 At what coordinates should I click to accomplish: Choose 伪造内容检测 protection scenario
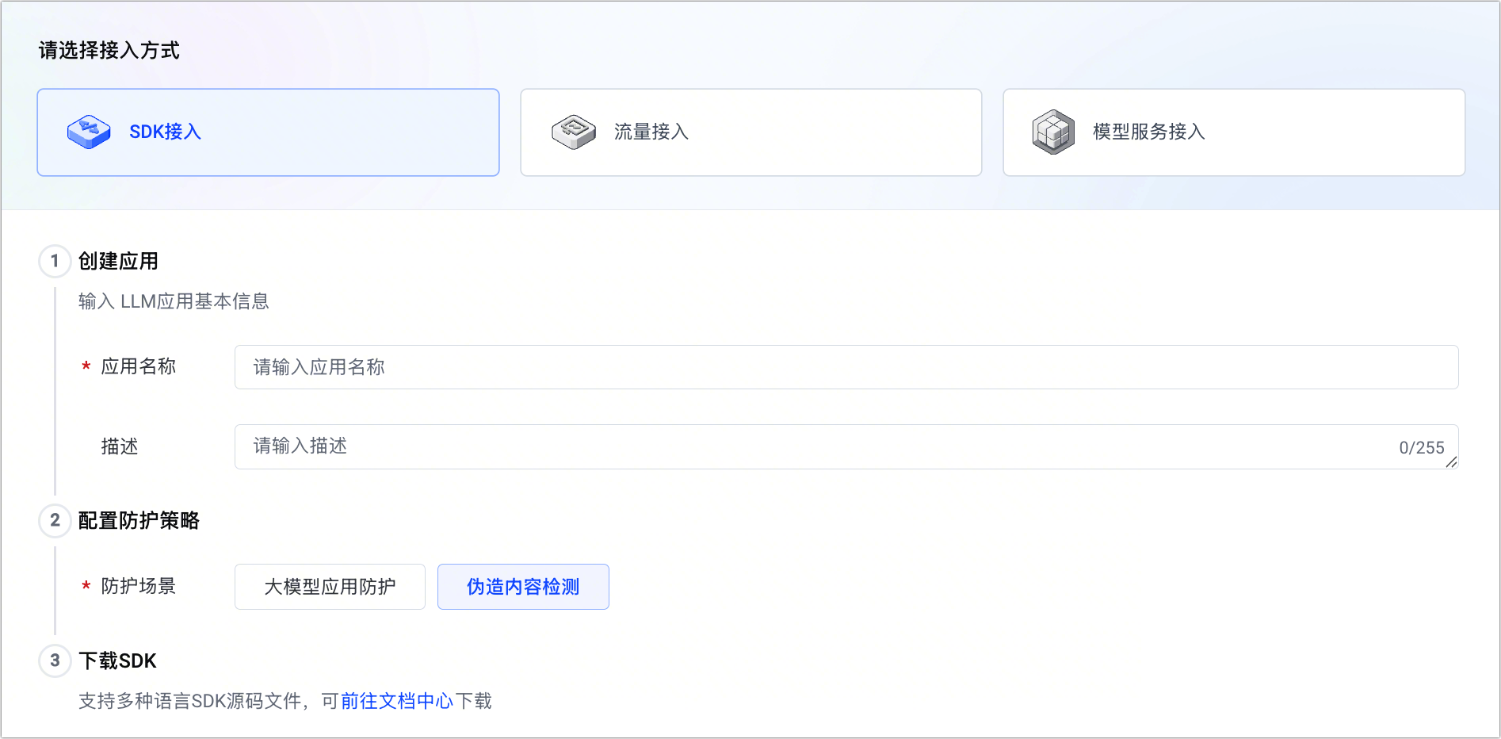click(523, 587)
